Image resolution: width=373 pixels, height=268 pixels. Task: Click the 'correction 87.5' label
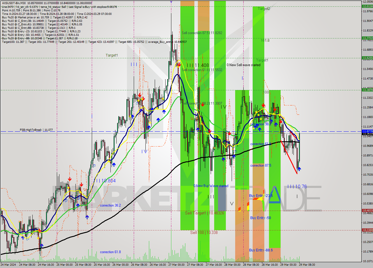click(261, 165)
